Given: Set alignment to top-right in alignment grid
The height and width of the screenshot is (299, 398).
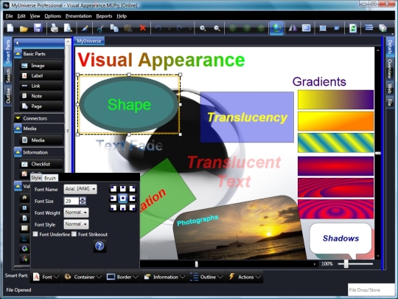Looking at the screenshot, I should click(132, 189).
